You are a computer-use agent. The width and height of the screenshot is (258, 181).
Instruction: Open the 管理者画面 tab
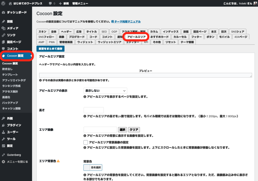tap(66, 42)
